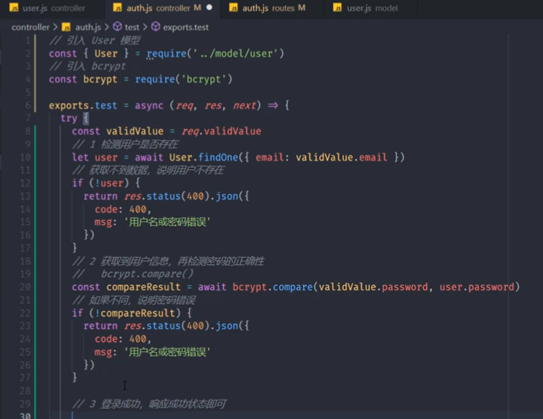543x419 pixels.
Task: Click the 'bcrypt' string in require call
Action: coord(204,79)
